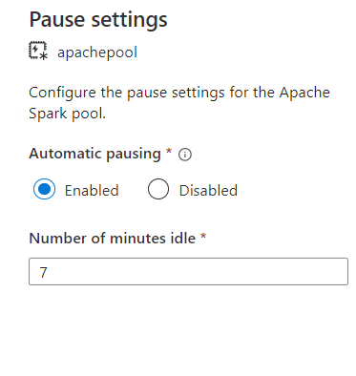
Task: Click the value 7 in the idle field
Action: tap(43, 272)
